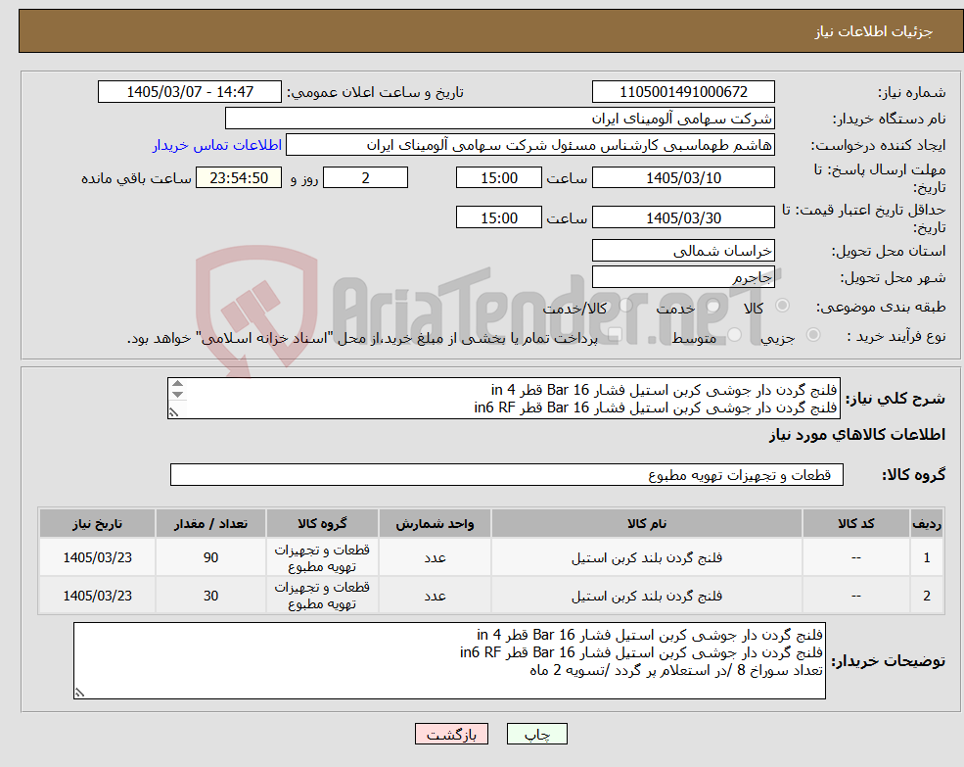
Task: Click the جزئیات اطلاعات نیاز page title
Action: point(874,31)
